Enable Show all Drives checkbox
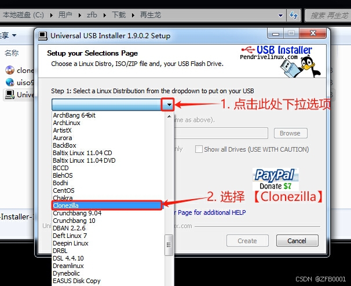The height and width of the screenshot is (286, 351). [x=199, y=149]
